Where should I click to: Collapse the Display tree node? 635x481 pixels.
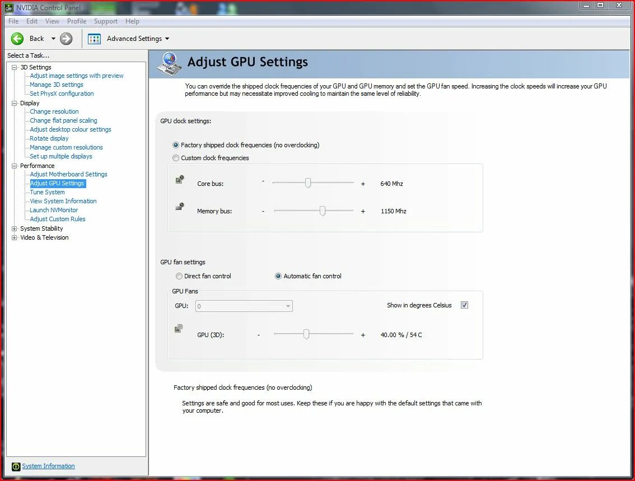[x=14, y=103]
